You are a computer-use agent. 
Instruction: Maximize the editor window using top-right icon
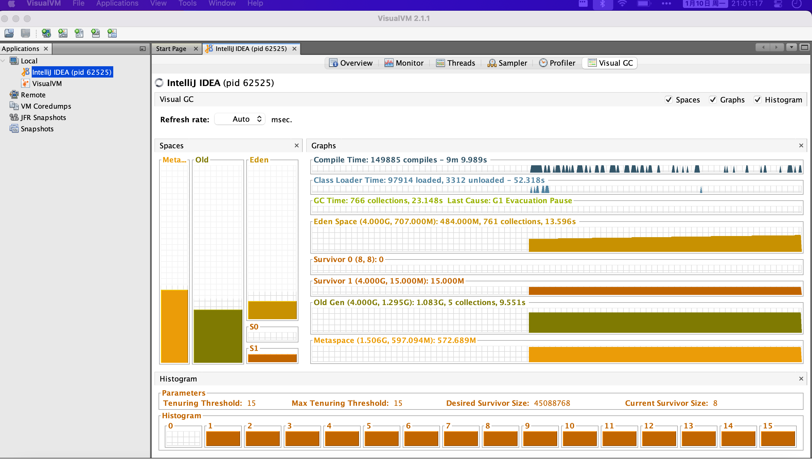click(804, 48)
